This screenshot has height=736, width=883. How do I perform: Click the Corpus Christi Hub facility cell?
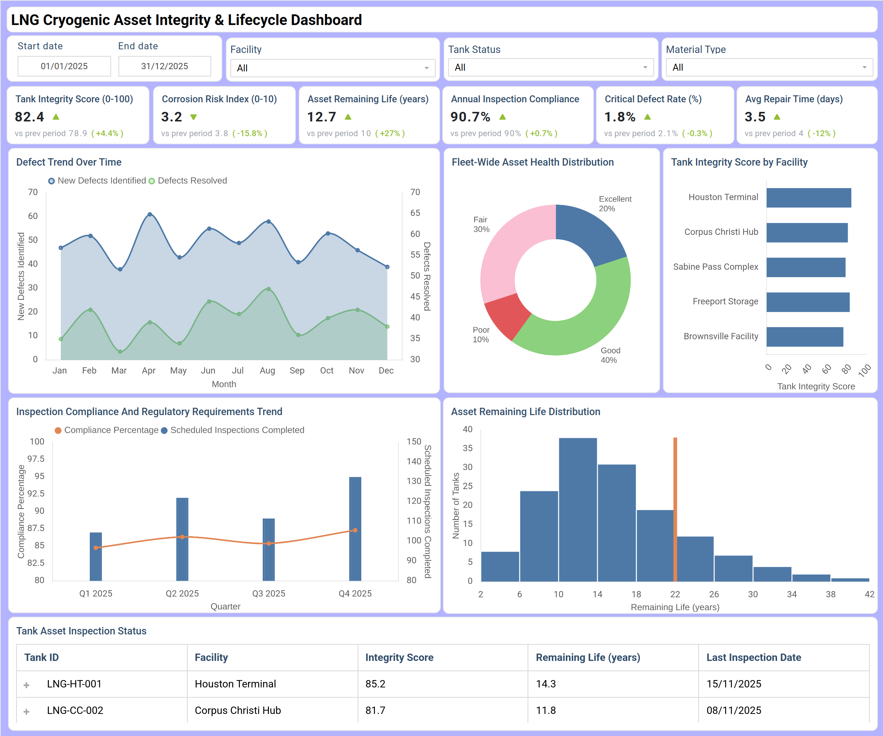point(273,711)
